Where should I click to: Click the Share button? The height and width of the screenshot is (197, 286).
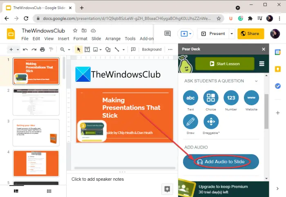click(250, 34)
